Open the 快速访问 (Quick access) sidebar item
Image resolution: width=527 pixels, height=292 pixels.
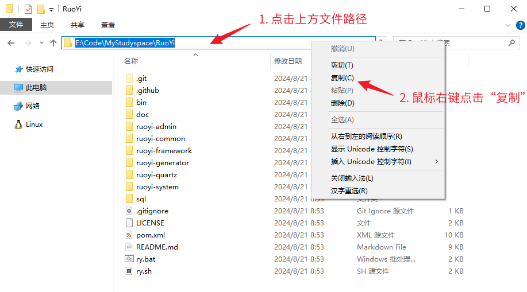pyautogui.click(x=39, y=69)
